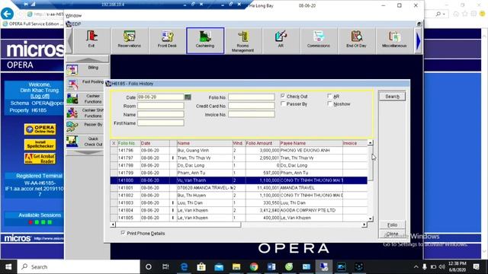The image size is (488, 274).
Task: Click Install Spellchecker button
Action: (x=40, y=145)
